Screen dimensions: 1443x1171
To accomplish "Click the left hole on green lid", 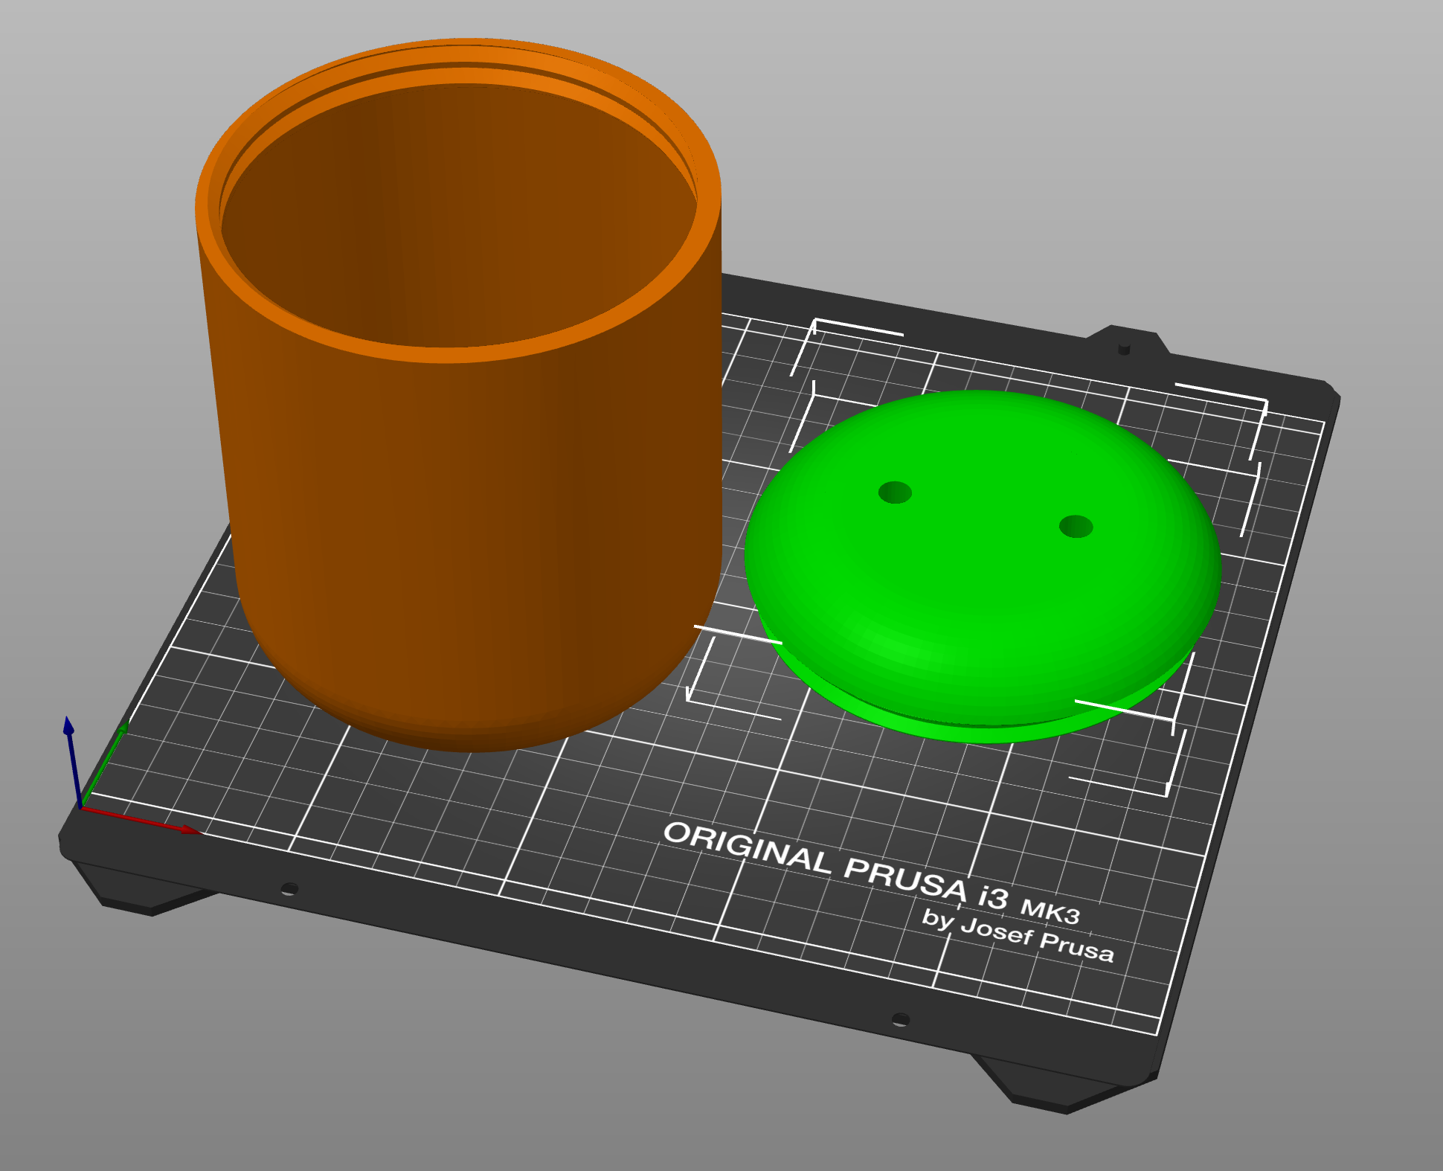I will [x=895, y=493].
